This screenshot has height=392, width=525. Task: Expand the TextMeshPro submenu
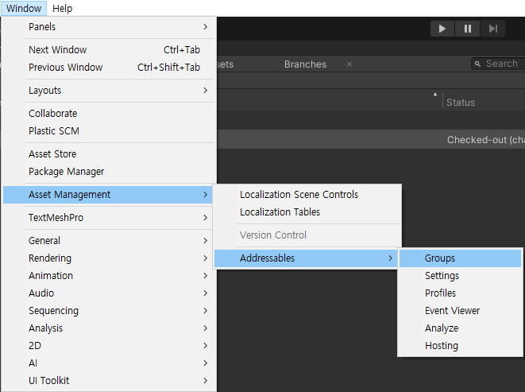(x=108, y=217)
